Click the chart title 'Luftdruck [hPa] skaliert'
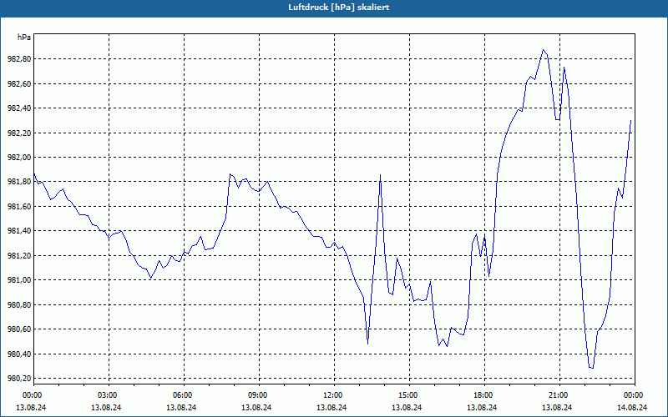The image size is (668, 417). tap(339, 8)
